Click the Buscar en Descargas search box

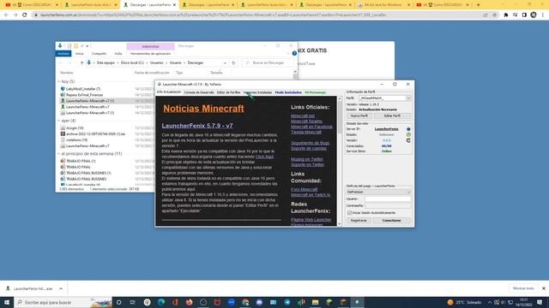click(x=268, y=62)
